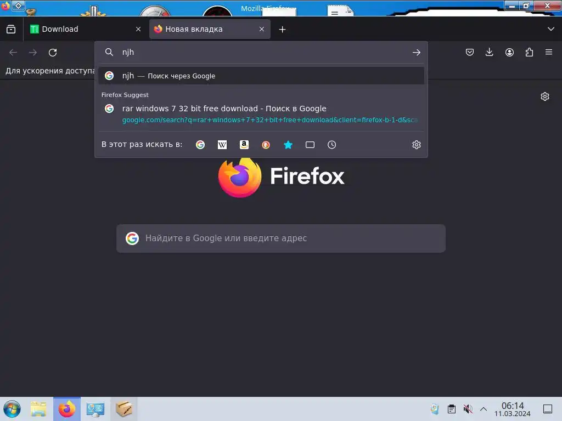This screenshot has width=562, height=421.
Task: Search in history with the clock icon
Action: (x=332, y=145)
